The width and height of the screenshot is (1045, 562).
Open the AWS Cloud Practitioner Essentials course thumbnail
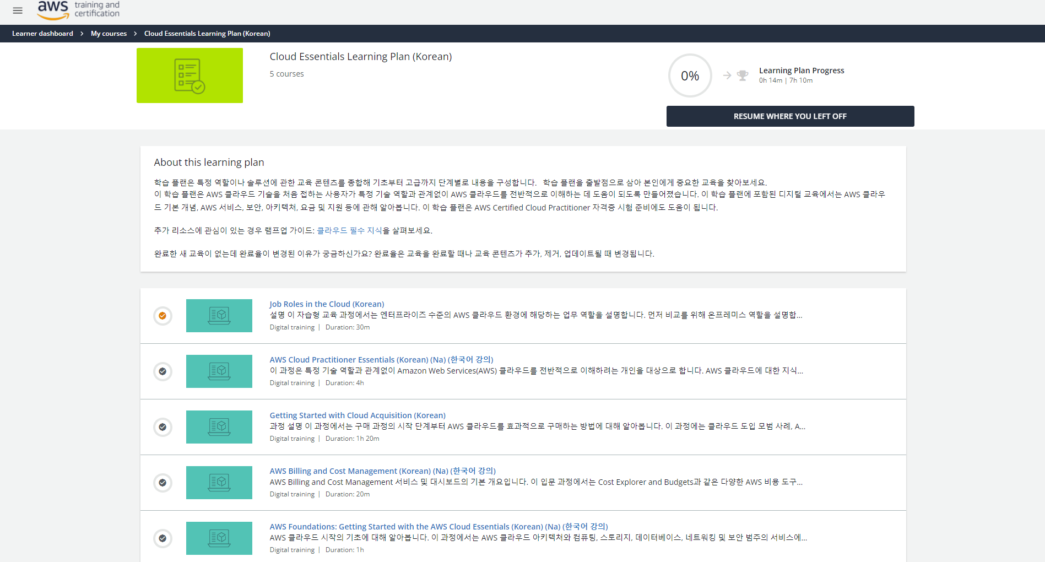pos(219,371)
